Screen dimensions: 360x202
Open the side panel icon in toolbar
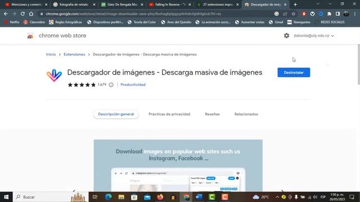click(x=337, y=14)
